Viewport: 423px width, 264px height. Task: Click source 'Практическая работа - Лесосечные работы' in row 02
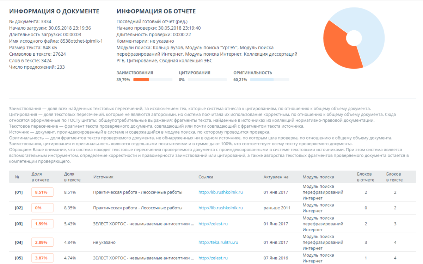138,208
